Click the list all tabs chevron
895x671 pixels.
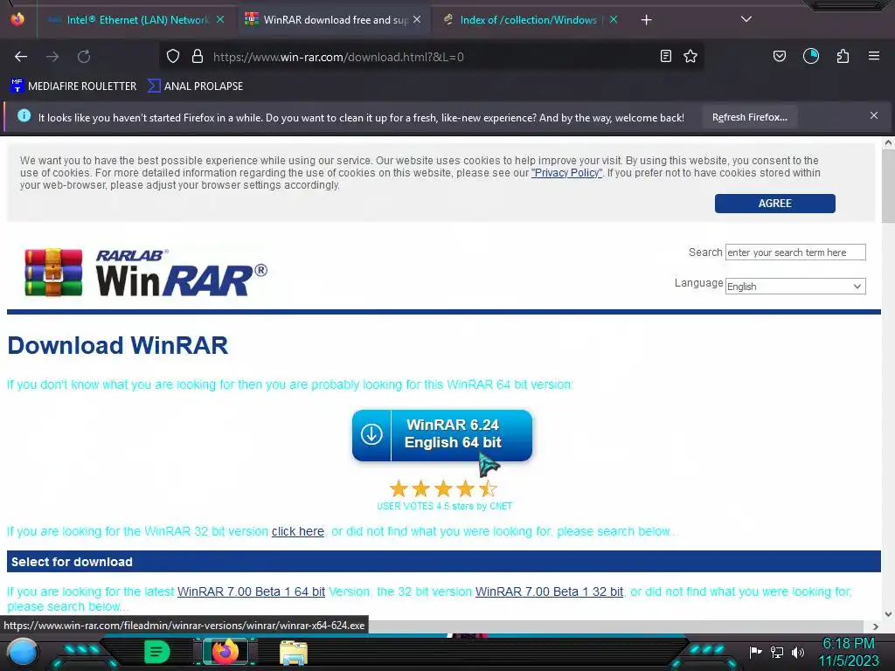[x=746, y=19]
